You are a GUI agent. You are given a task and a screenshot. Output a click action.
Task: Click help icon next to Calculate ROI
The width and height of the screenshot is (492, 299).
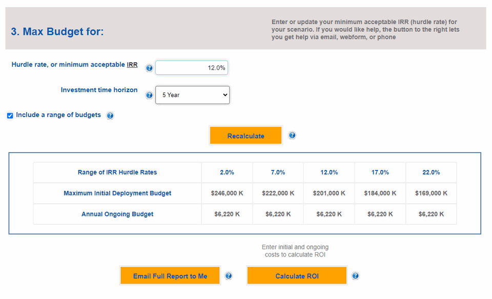click(x=355, y=275)
